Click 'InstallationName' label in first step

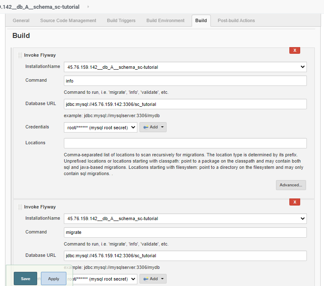click(x=43, y=66)
